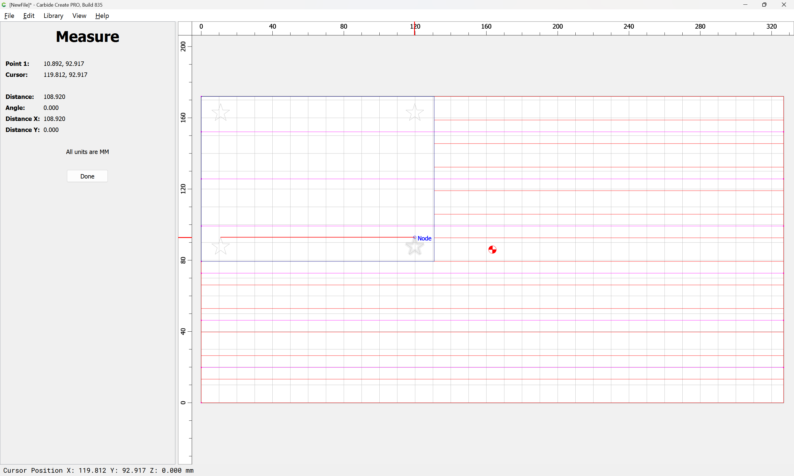This screenshot has width=794, height=476.
Task: Open the View menu
Action: (x=79, y=16)
